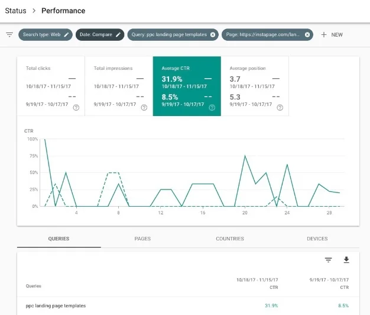This screenshot has width=370, height=315.
Task: Add a new filter with NEW button
Action: (x=332, y=35)
